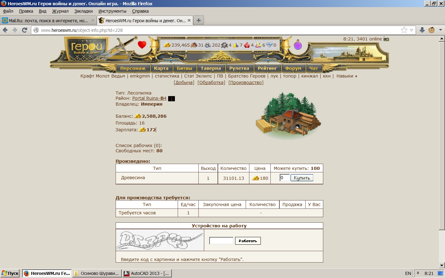445x278 pixels.
Task: Follow the Добыча link
Action: [184, 82]
